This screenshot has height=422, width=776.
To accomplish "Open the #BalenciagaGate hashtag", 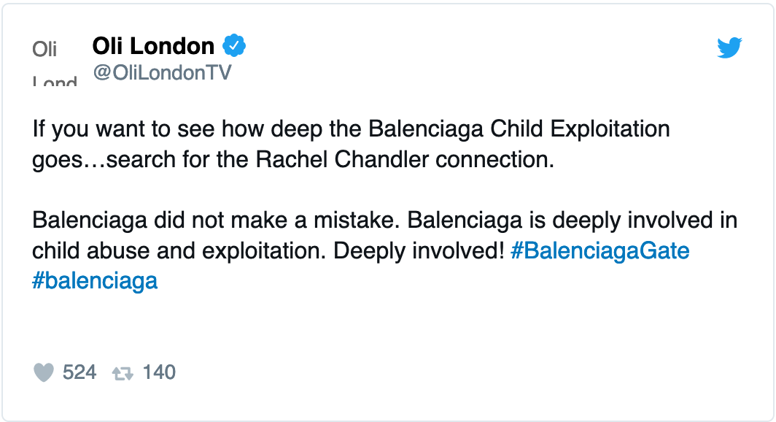I will click(600, 250).
